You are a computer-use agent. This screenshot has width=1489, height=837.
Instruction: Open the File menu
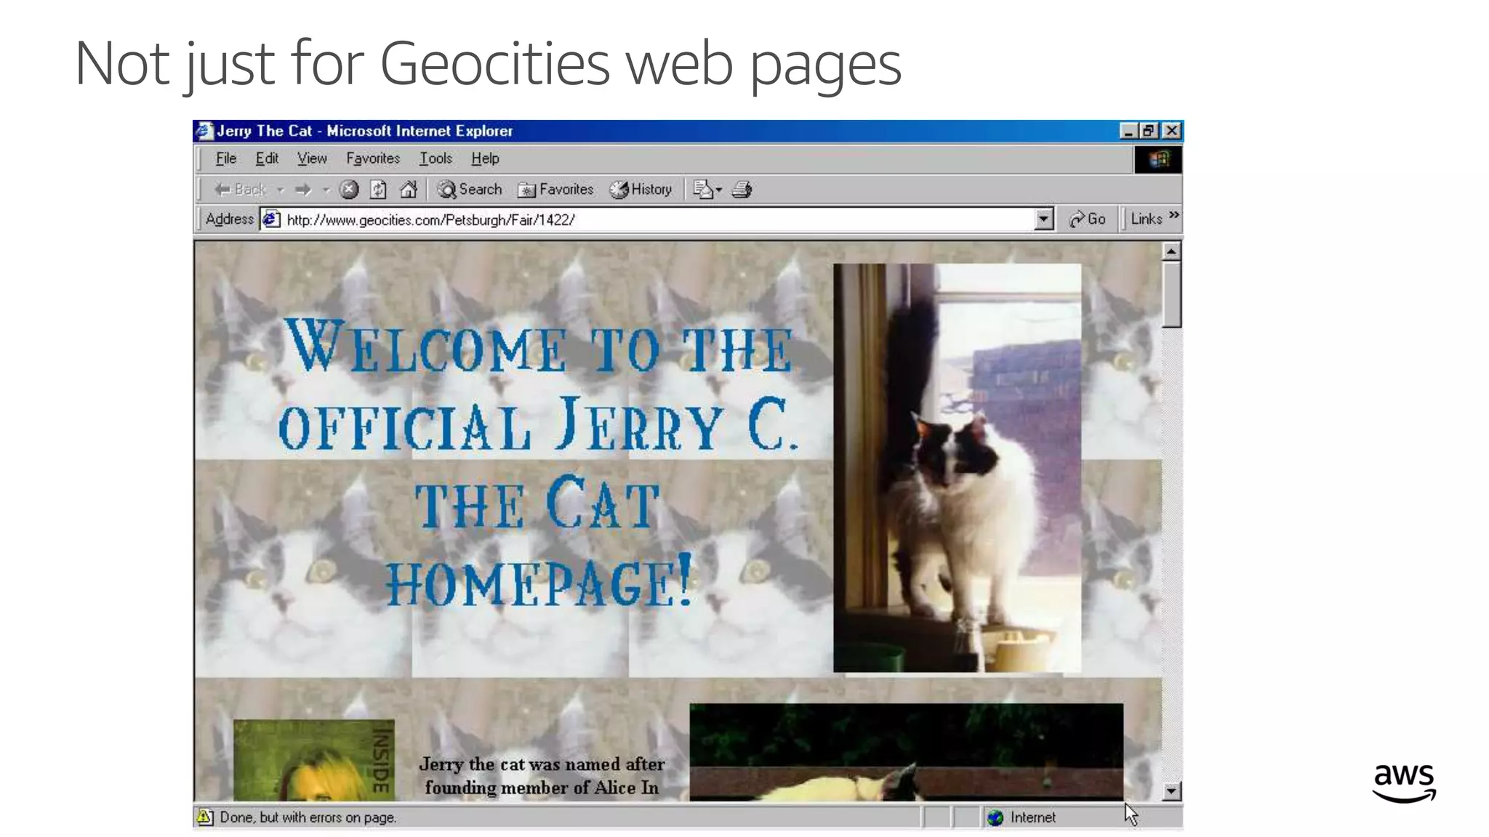(x=226, y=158)
